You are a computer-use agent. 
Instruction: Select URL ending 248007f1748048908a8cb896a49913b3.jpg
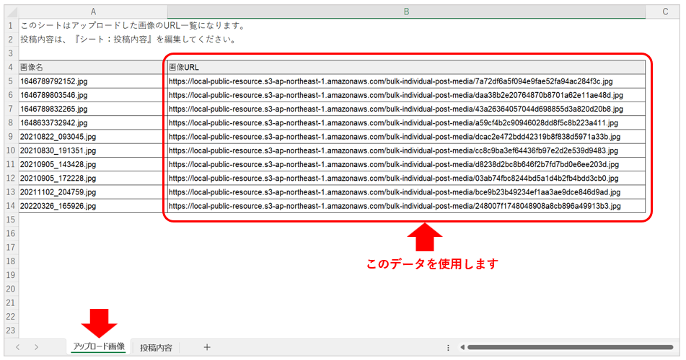click(406, 206)
